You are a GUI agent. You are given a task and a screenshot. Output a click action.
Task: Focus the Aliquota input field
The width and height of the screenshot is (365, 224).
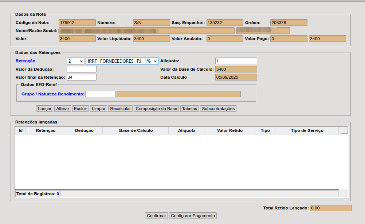(x=236, y=61)
